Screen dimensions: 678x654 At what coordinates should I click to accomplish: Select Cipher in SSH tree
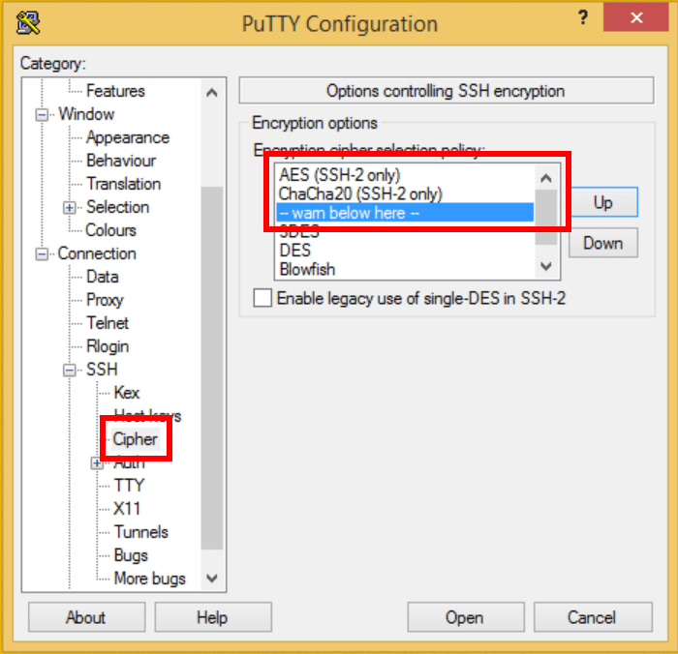[x=136, y=439]
